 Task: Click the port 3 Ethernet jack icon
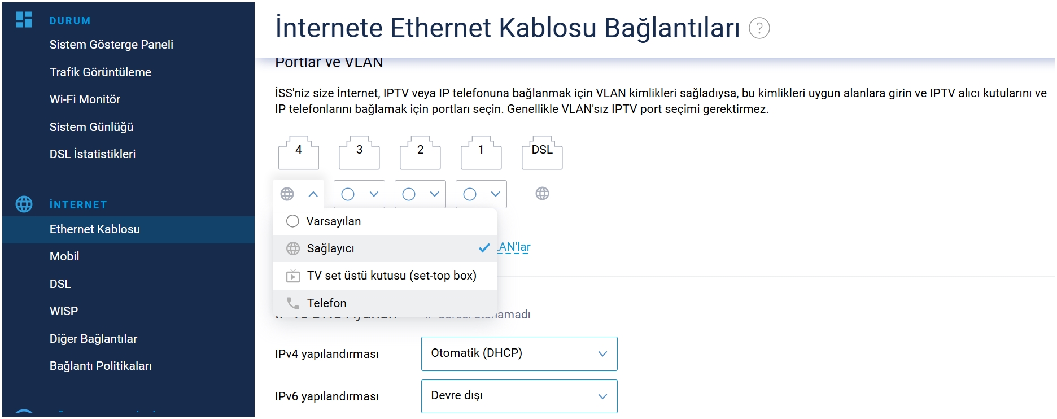359,152
